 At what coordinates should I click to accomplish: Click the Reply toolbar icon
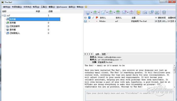click(x=111, y=12)
